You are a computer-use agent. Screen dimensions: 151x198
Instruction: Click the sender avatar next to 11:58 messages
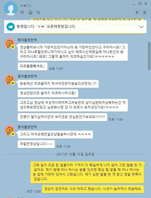pyautogui.click(x=10, y=80)
